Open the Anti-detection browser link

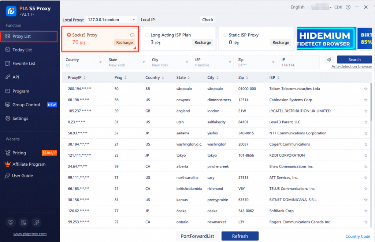(352, 66)
